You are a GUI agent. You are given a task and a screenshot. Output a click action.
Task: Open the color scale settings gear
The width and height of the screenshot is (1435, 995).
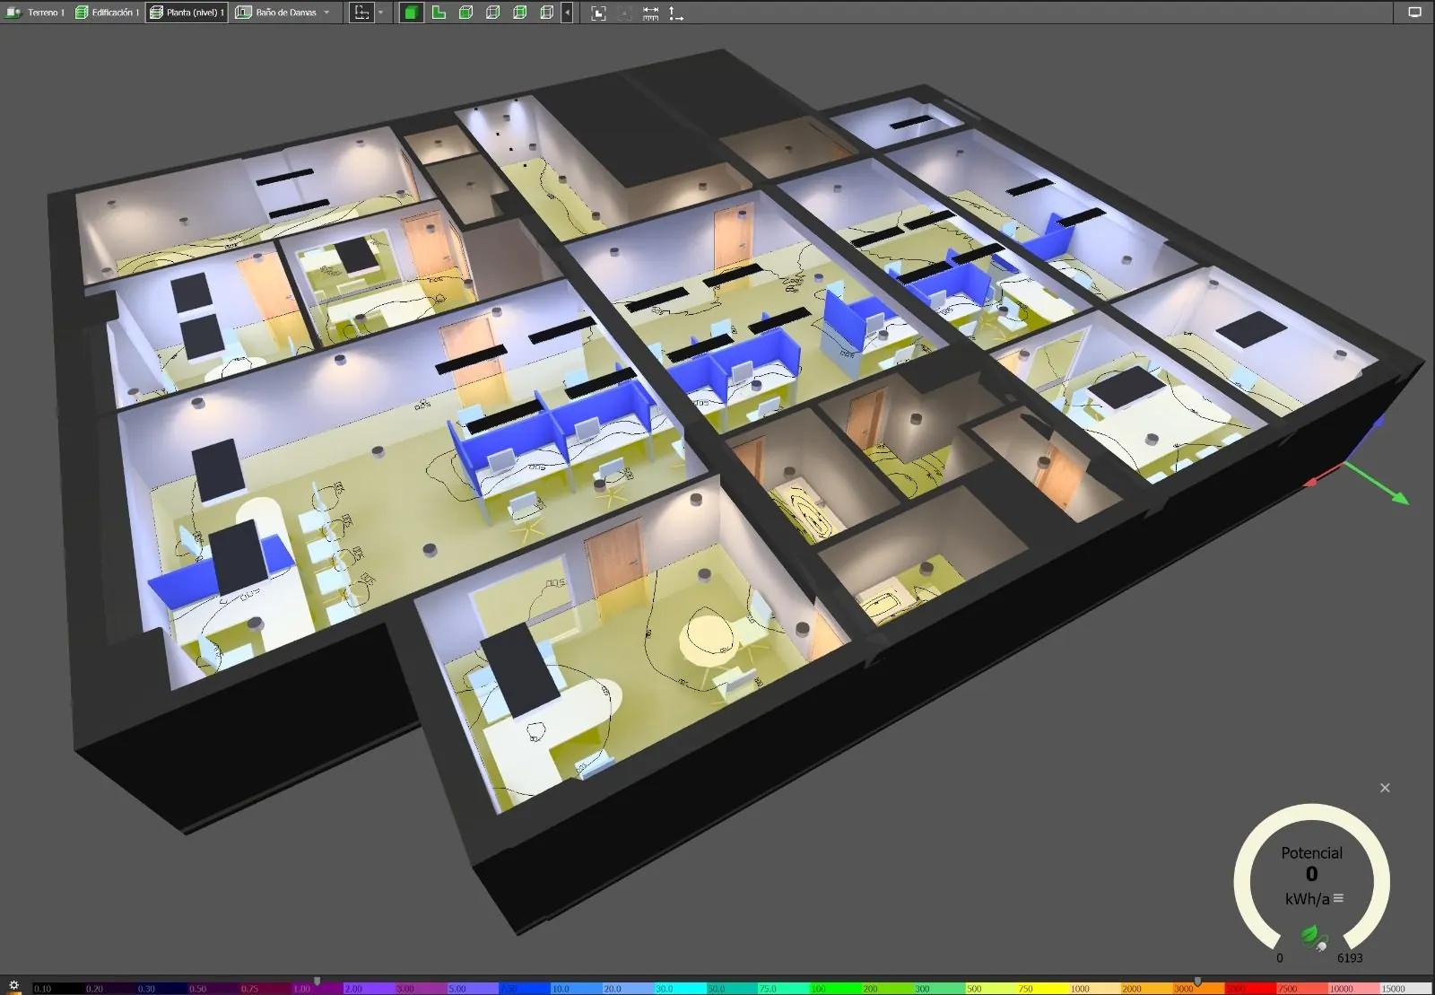(x=13, y=985)
